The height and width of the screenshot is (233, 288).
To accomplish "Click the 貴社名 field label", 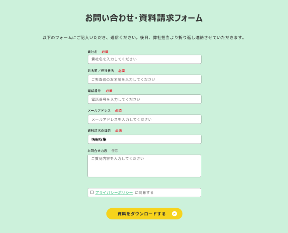I will [92, 52].
